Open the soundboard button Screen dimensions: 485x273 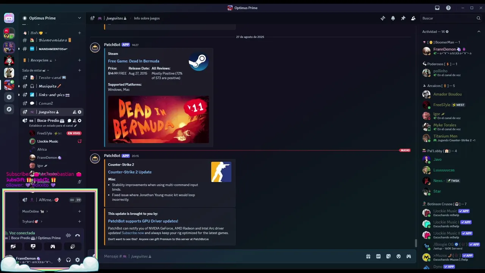pyautogui.click(x=73, y=246)
